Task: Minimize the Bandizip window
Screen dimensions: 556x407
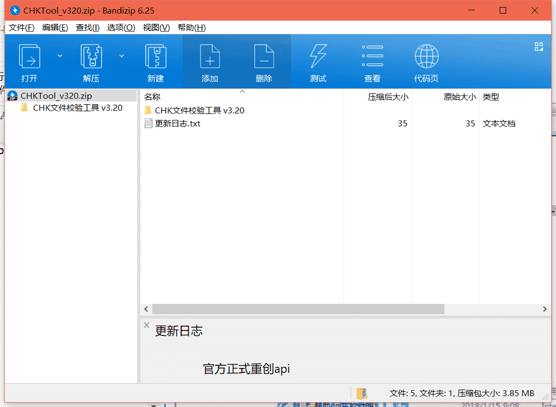Action: pos(471,10)
